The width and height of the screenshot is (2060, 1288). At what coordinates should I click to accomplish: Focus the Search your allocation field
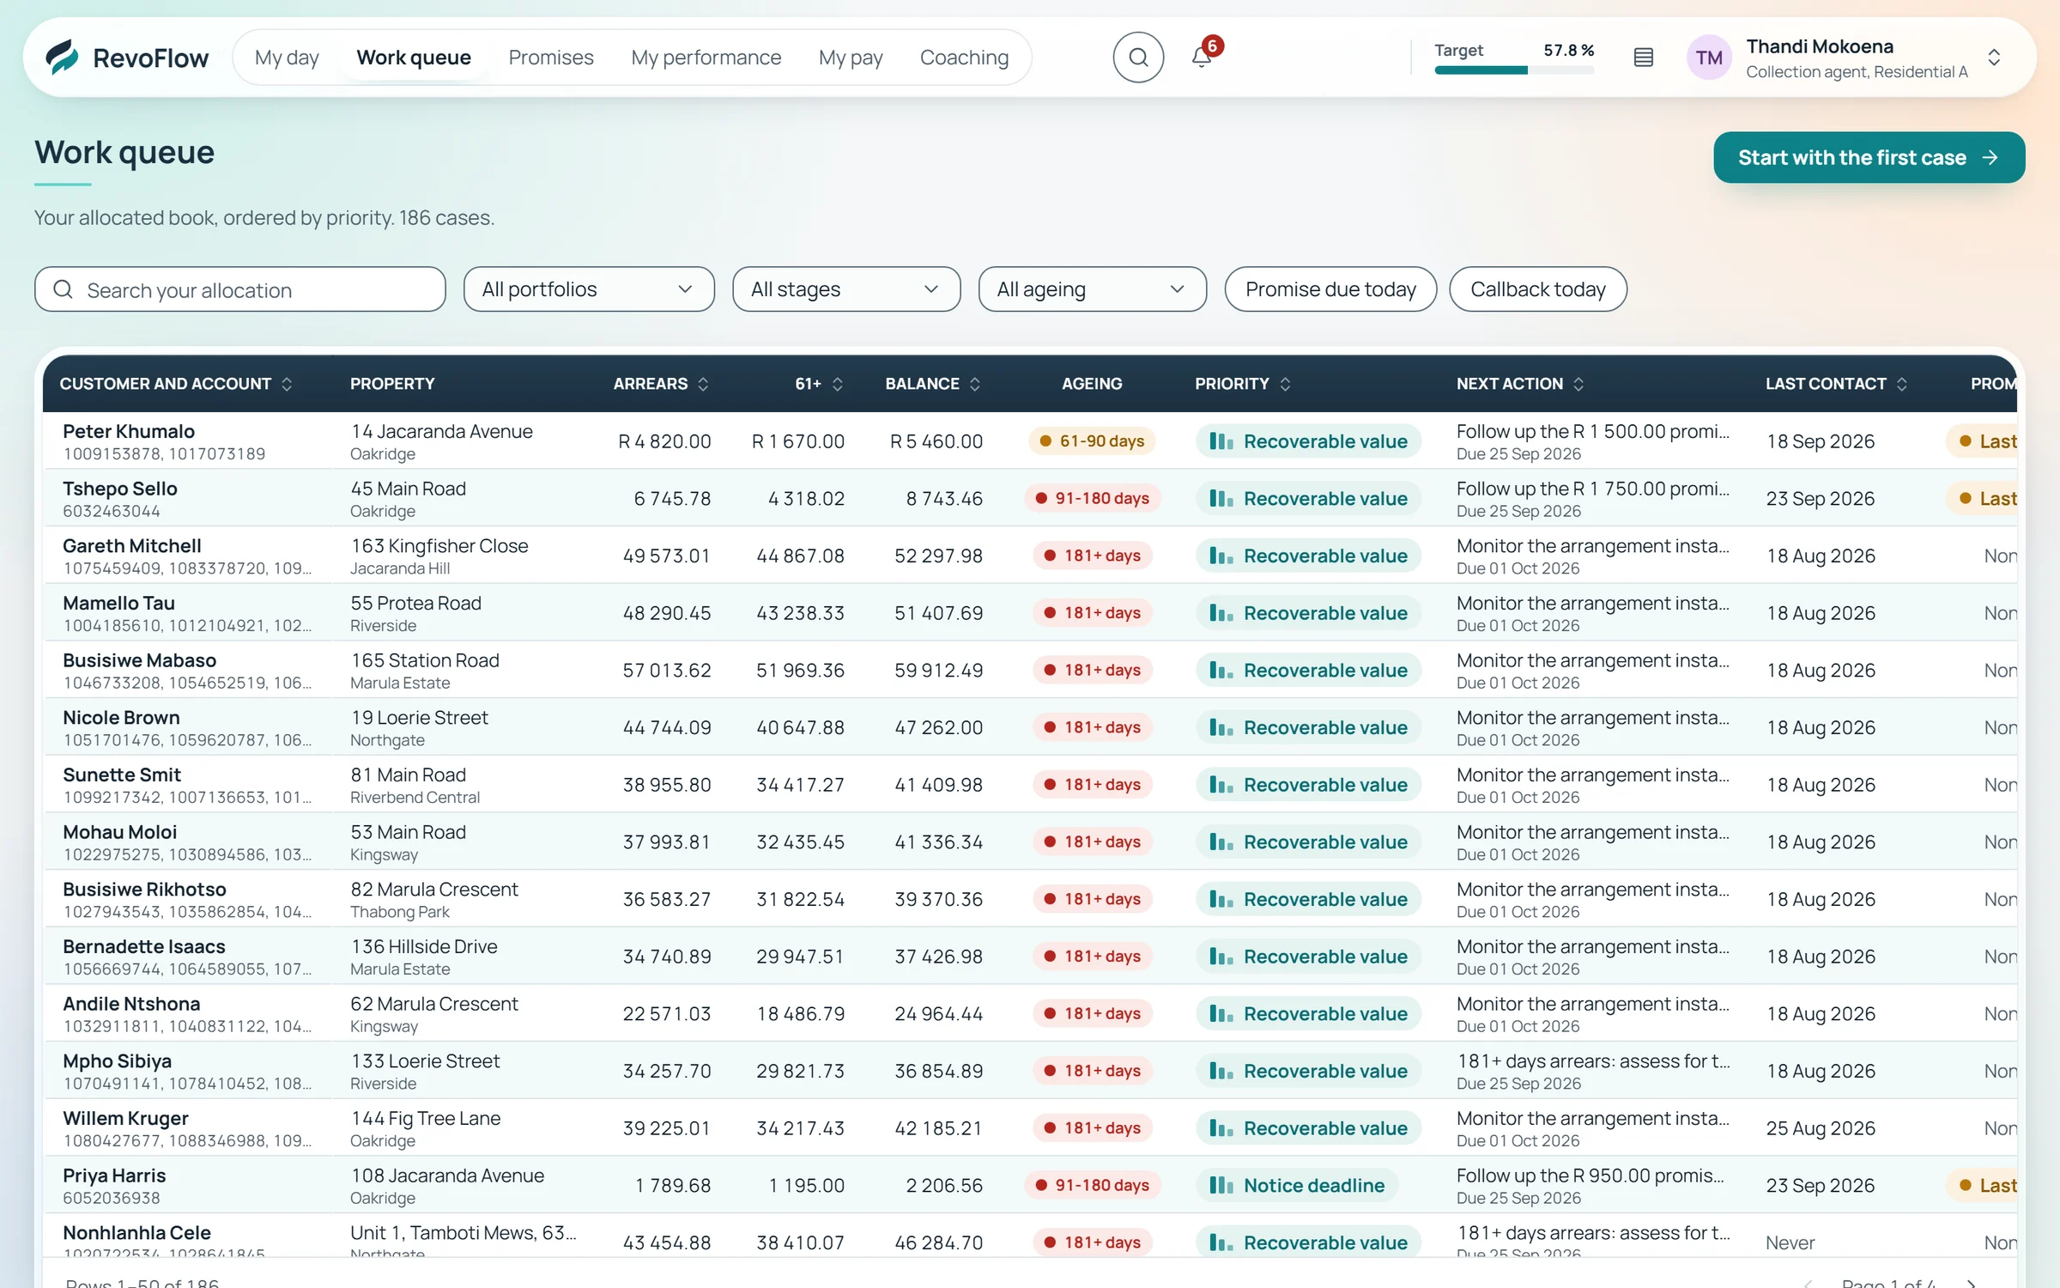[240, 289]
